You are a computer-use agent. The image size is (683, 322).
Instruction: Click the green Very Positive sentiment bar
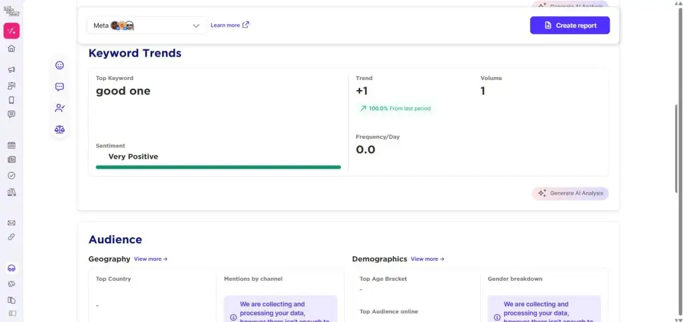click(x=218, y=167)
